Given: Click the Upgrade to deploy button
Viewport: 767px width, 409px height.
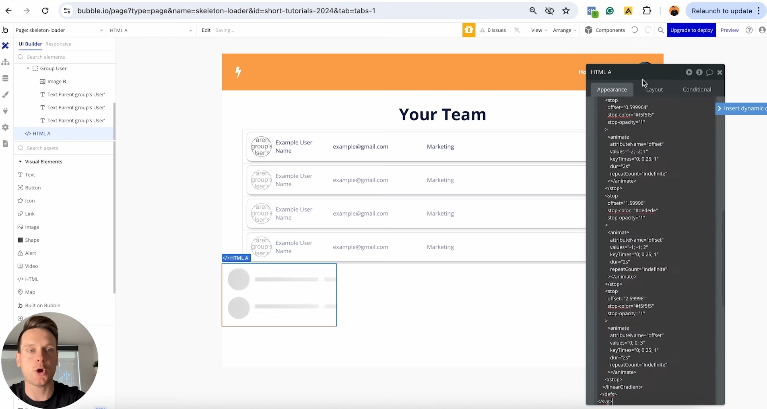Looking at the screenshot, I should [x=693, y=30].
